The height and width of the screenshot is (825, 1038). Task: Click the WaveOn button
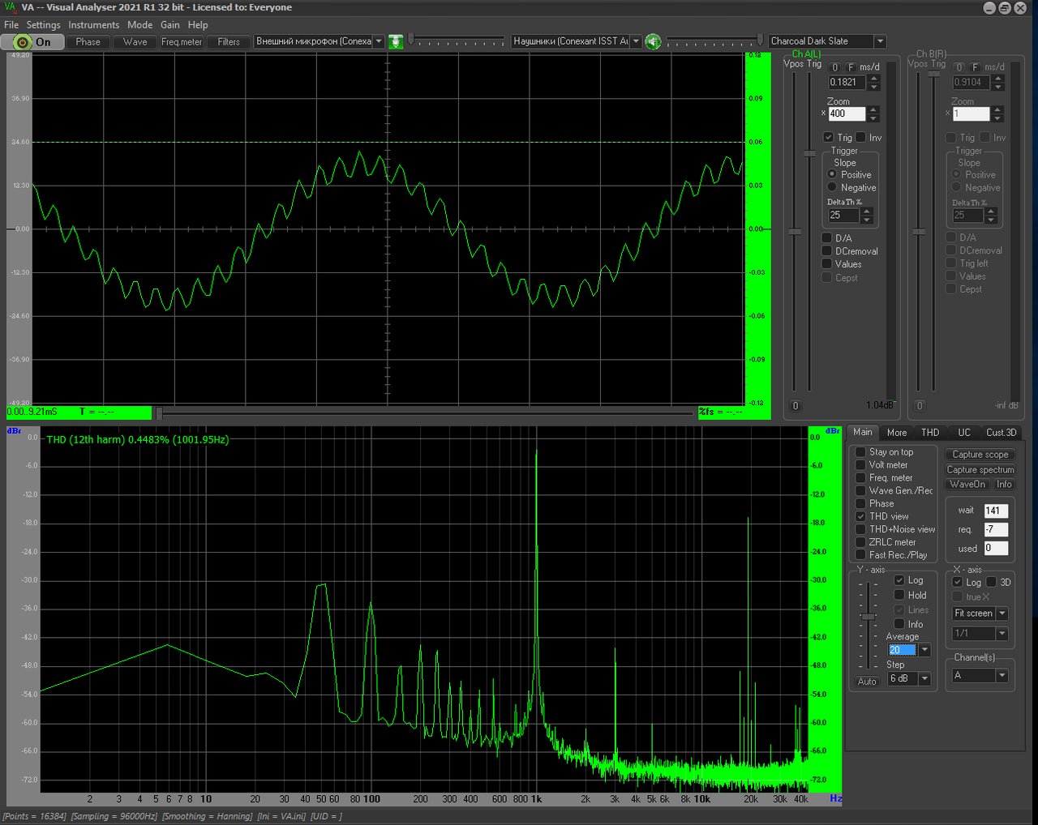pyautogui.click(x=967, y=485)
